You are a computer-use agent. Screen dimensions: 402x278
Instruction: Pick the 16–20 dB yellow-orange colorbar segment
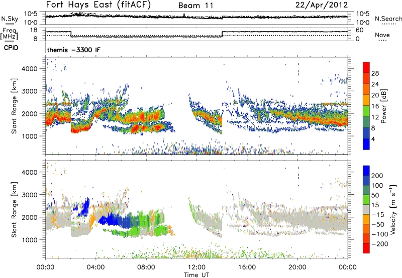366,100
